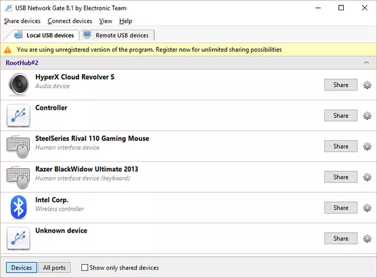Share the HyperX Cloud Revolver S device
The image size is (377, 278).
[x=341, y=85]
